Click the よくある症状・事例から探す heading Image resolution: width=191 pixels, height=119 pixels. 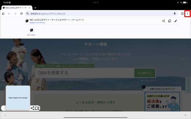(x=95, y=102)
